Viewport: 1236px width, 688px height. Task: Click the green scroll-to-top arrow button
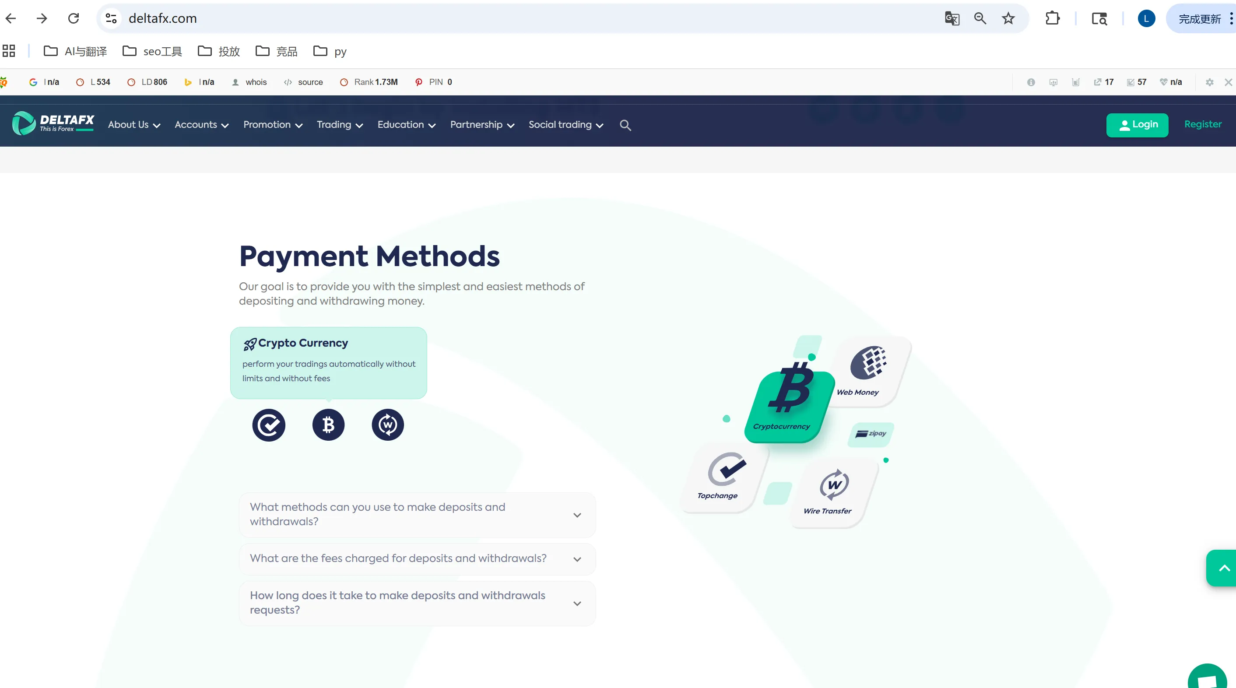pos(1222,568)
